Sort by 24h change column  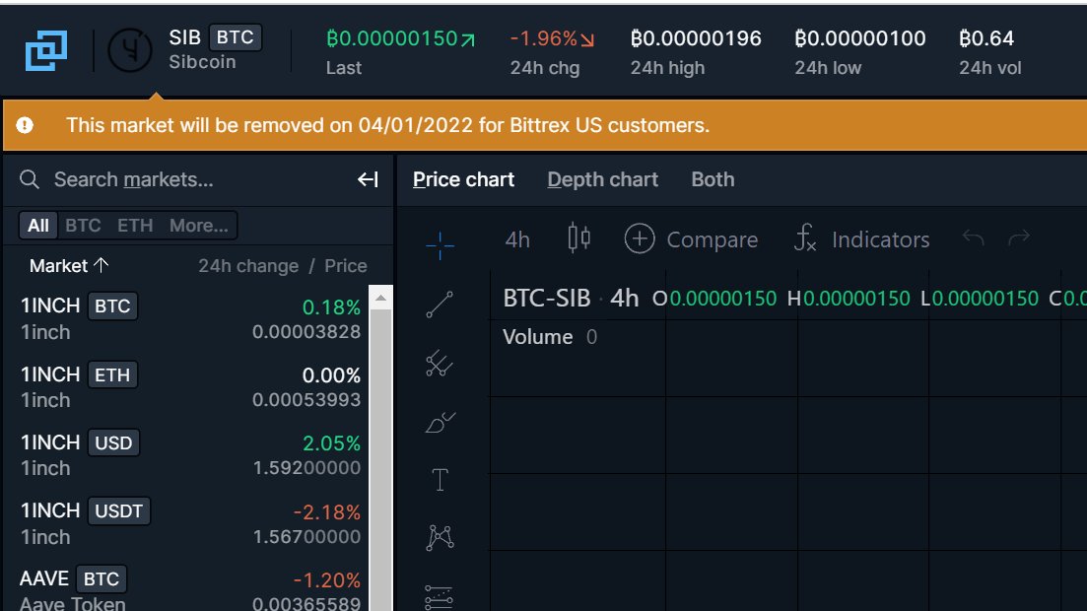tap(248, 266)
